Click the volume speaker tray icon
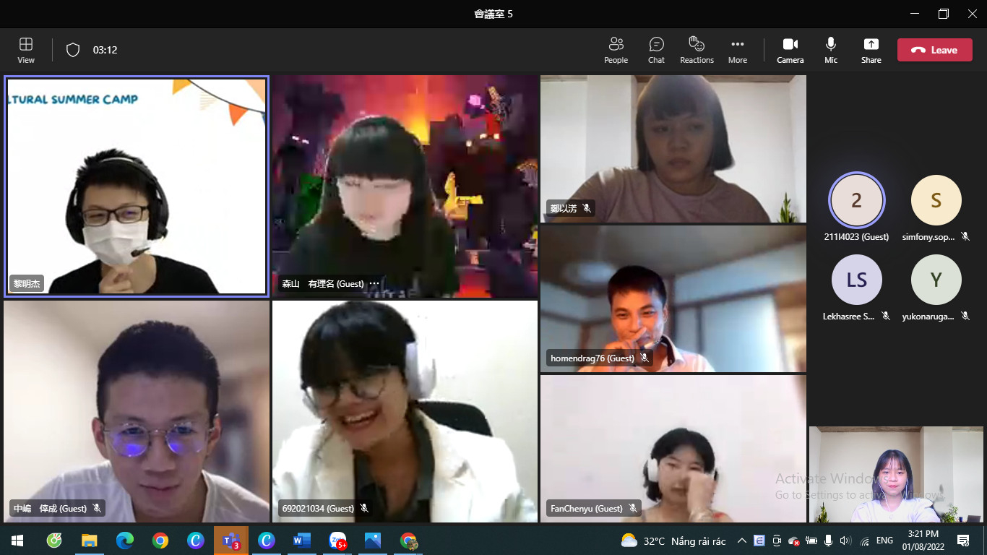 [x=845, y=541]
